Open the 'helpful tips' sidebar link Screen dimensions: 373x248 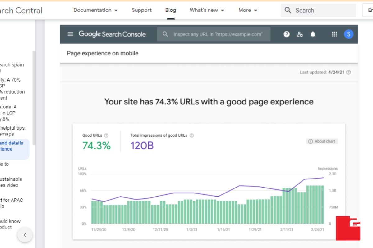click(13, 131)
